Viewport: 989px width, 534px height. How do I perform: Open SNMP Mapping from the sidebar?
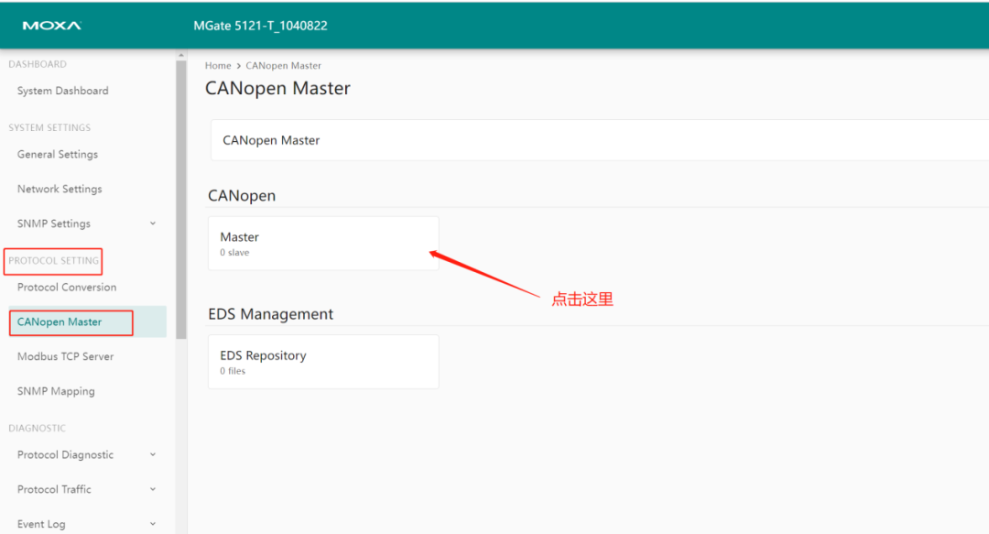tap(56, 391)
